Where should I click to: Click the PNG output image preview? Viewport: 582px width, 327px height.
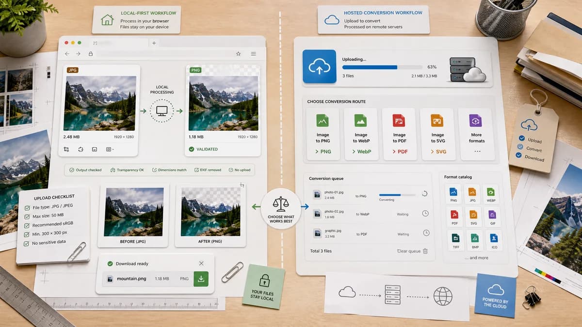(x=224, y=103)
